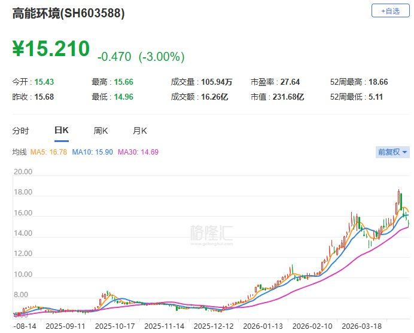Viewport: 414px width, 333px height.
Task: Click the MA30: 14.69 indicator label
Action: (x=138, y=152)
